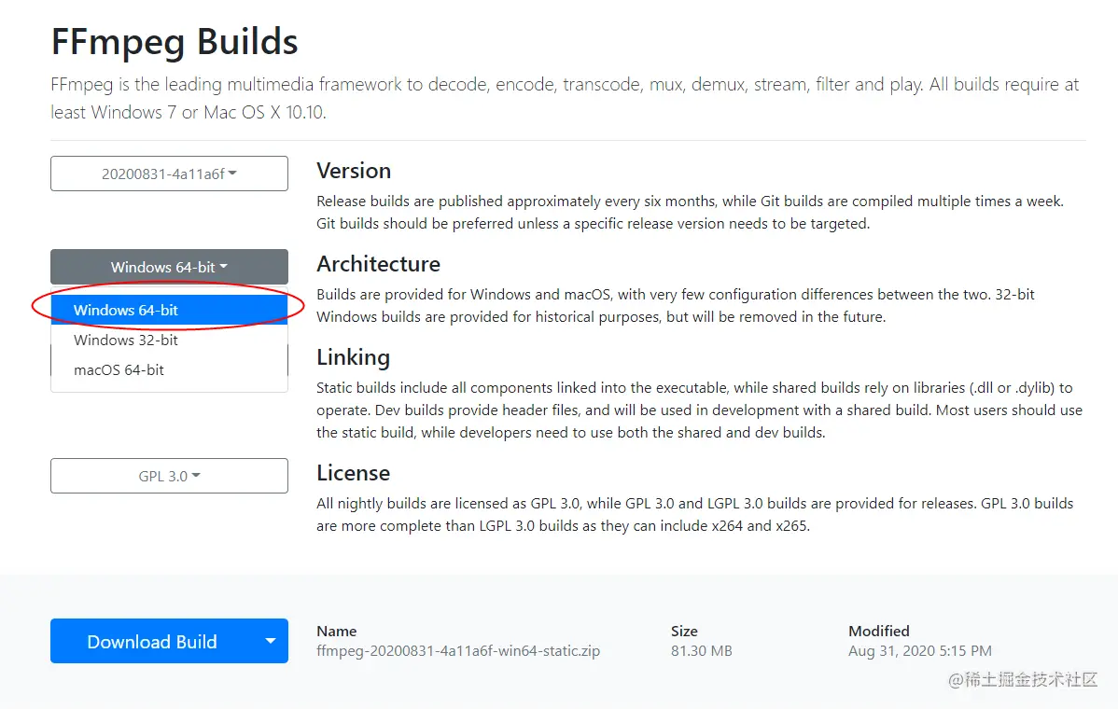Click the 81.30 MB size value
The height and width of the screenshot is (709, 1118).
click(702, 650)
